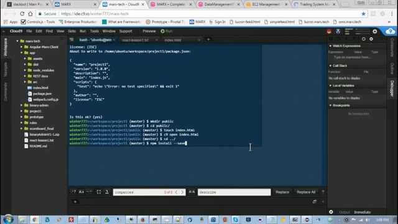
Task: Open the Navigate side panel tab
Action: coord(6,69)
